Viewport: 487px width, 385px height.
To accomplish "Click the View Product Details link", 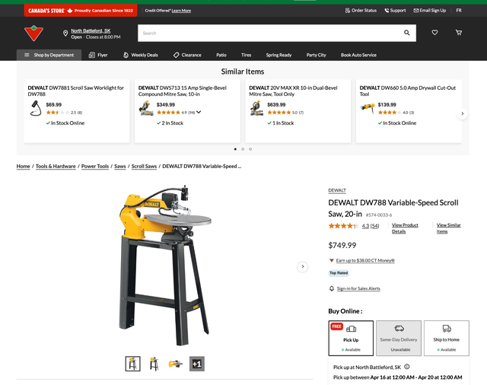I will (x=405, y=228).
